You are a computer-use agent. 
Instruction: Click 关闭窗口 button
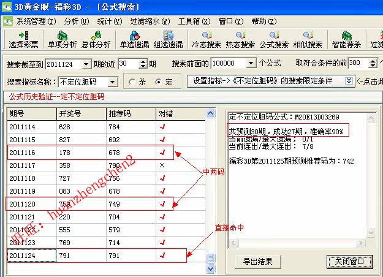pyautogui.click(x=349, y=262)
